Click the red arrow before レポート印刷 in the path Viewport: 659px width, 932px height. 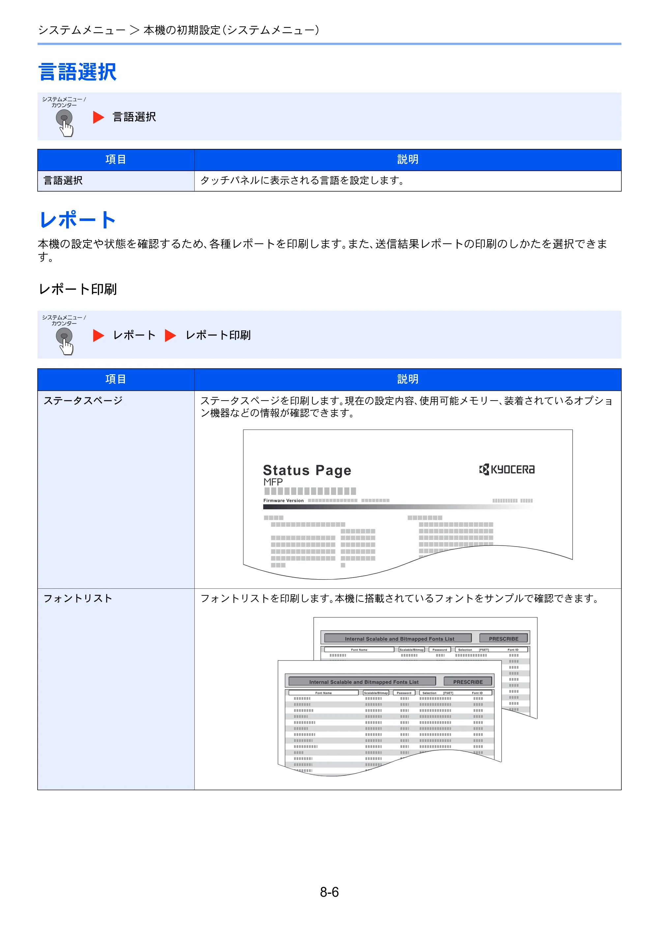[x=171, y=335]
